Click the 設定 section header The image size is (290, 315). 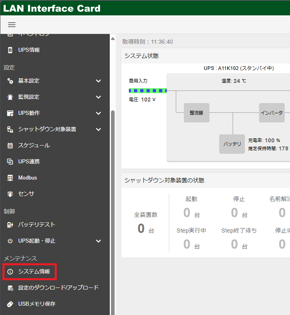click(9, 68)
